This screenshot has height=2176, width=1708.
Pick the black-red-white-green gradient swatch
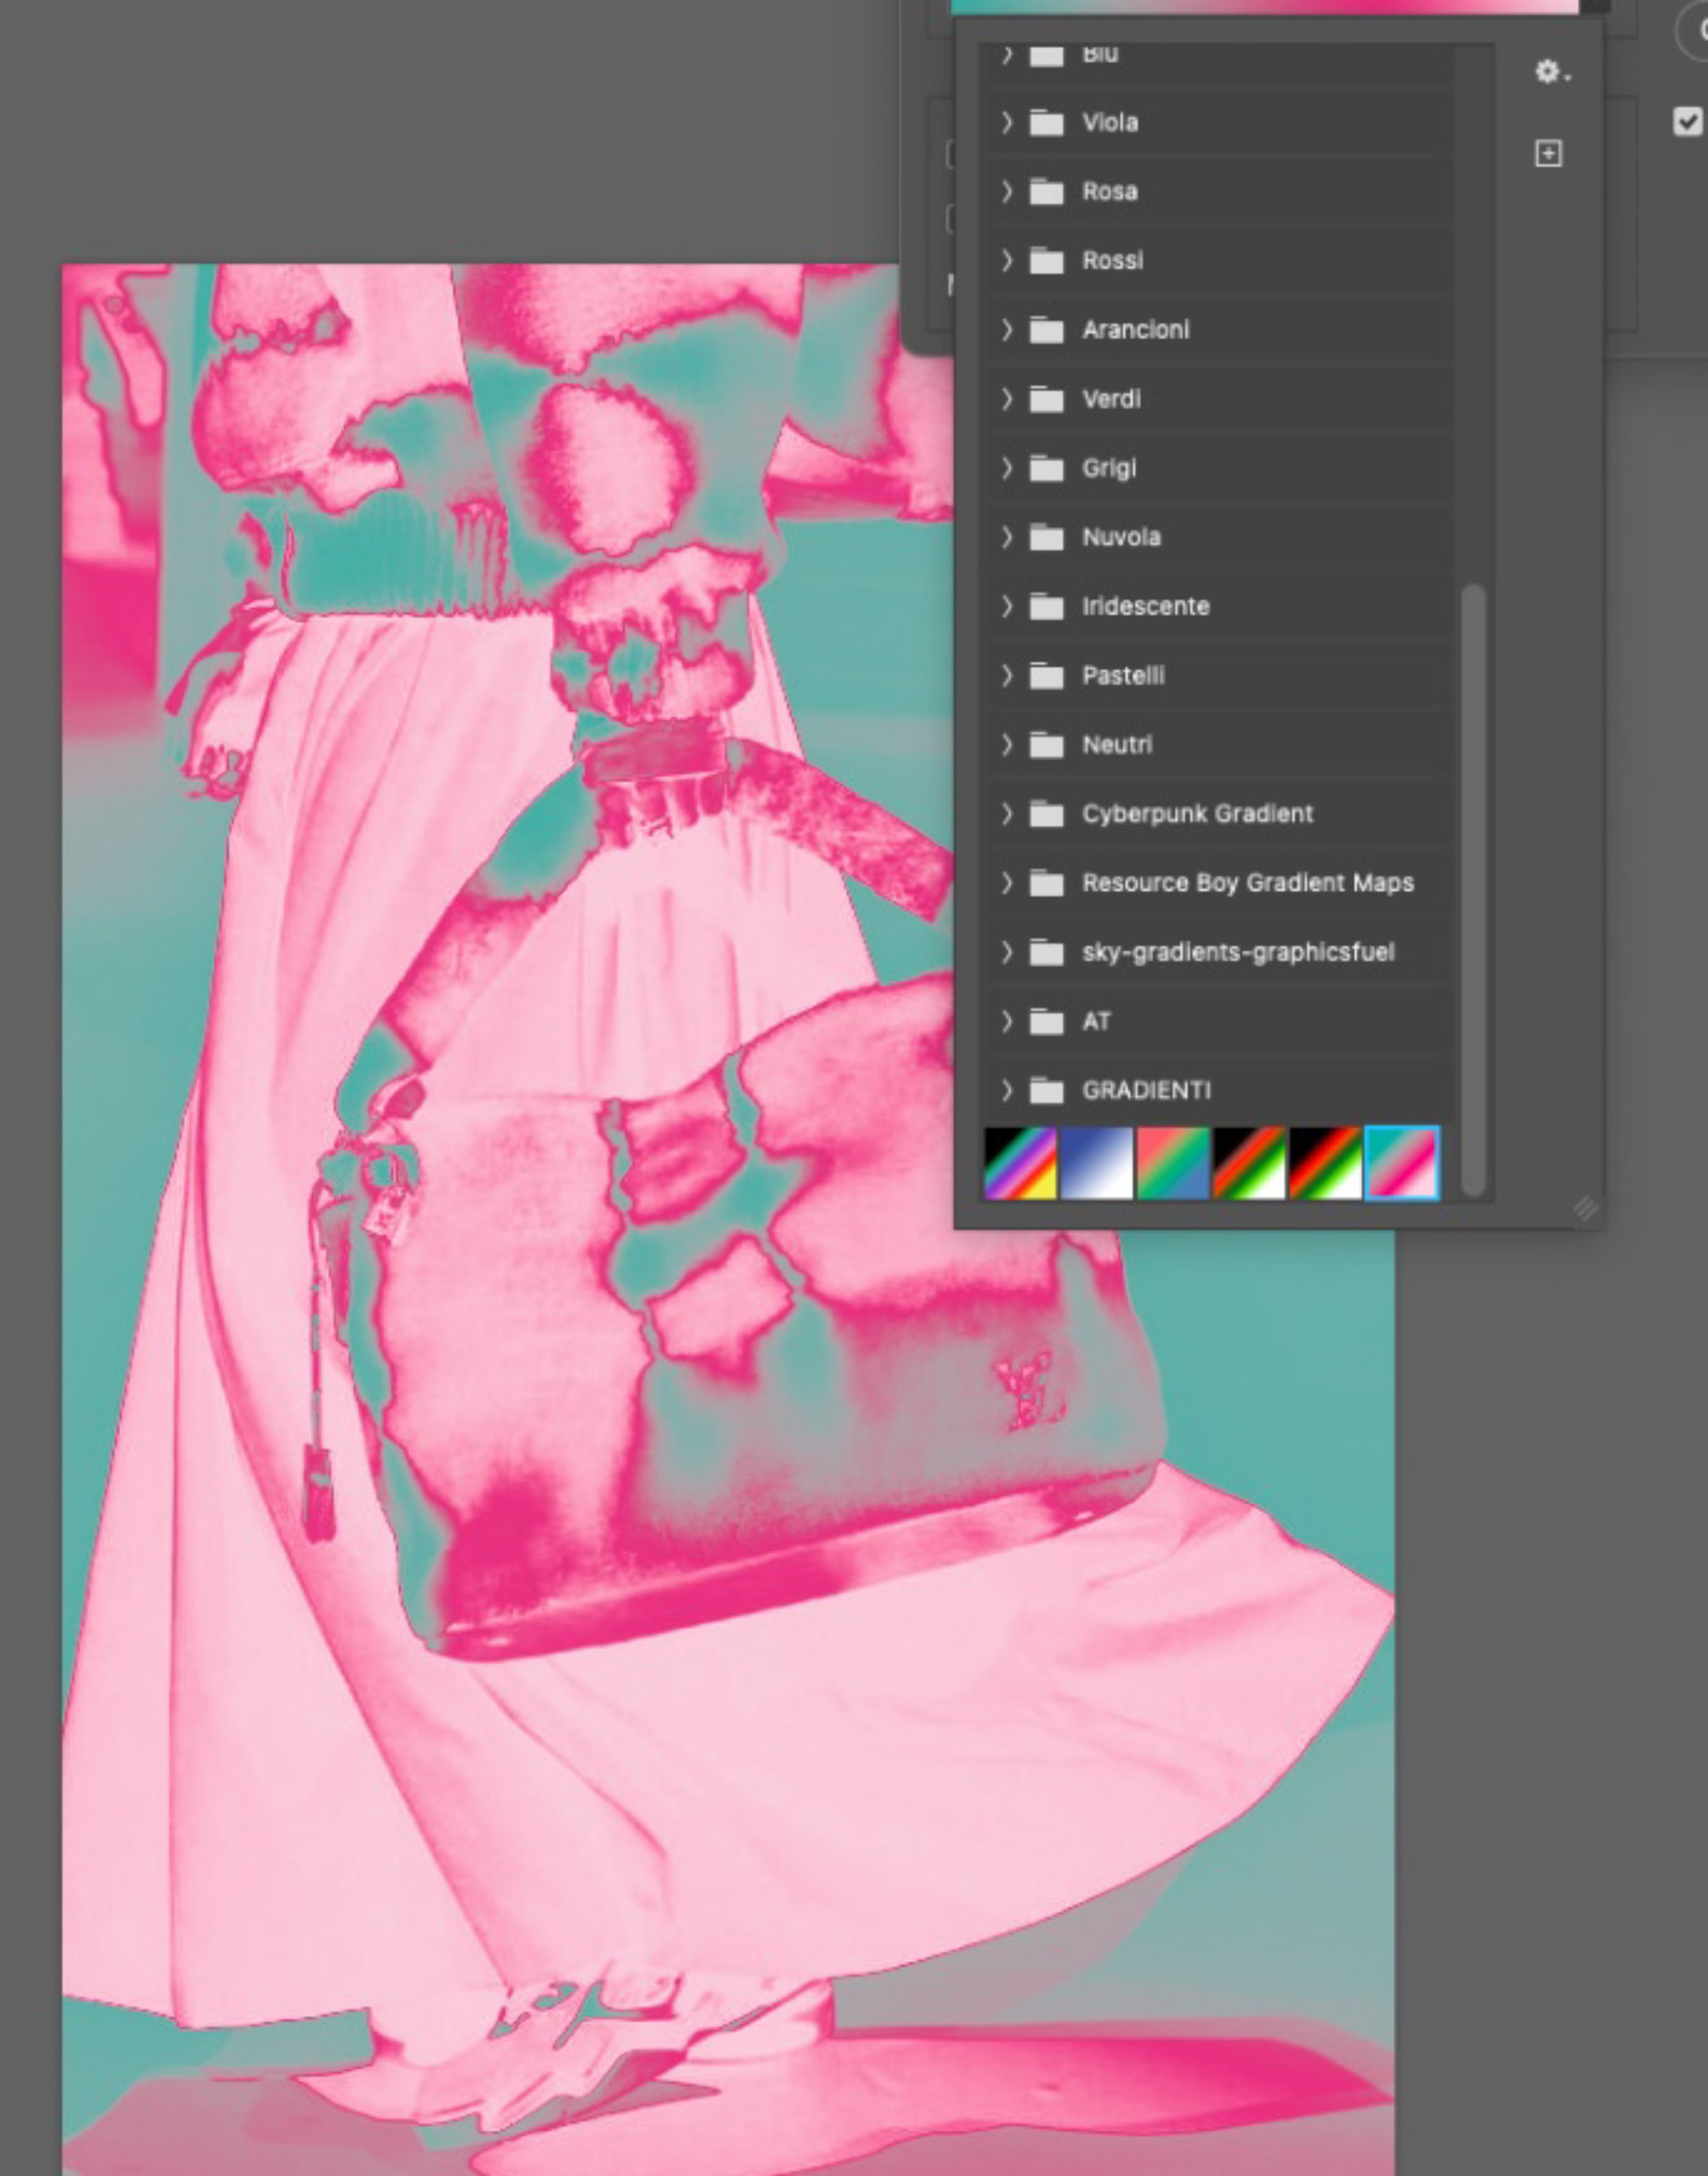[1325, 1163]
